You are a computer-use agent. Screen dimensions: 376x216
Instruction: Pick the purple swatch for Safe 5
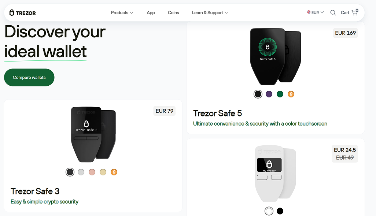[269, 94]
